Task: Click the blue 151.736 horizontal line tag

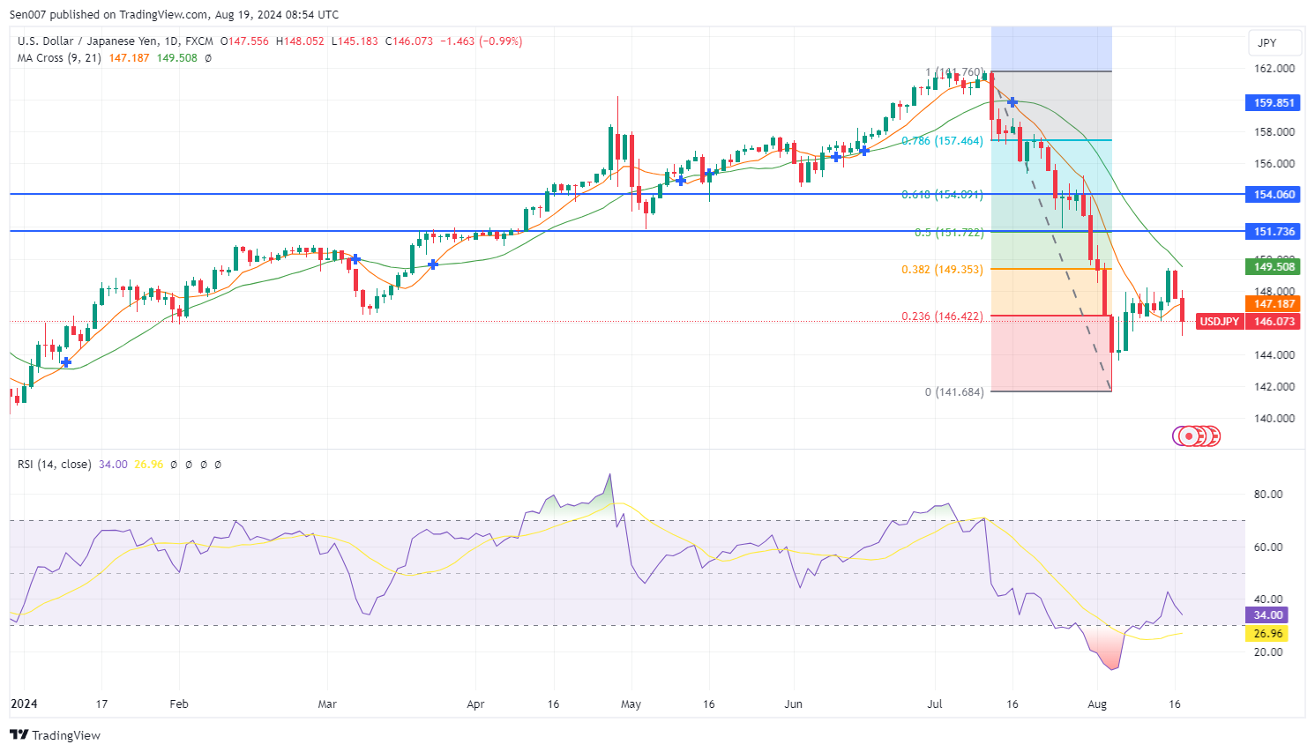Action: 1274,232
